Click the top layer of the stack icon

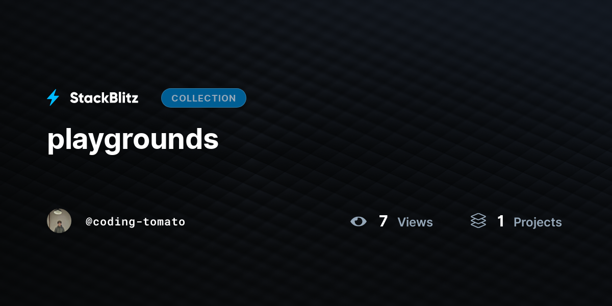pyautogui.click(x=478, y=216)
